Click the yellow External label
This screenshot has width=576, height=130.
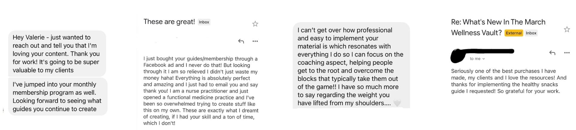(x=514, y=33)
